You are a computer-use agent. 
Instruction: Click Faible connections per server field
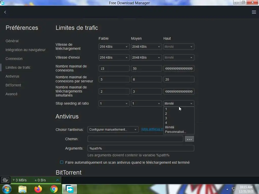click(x=114, y=79)
